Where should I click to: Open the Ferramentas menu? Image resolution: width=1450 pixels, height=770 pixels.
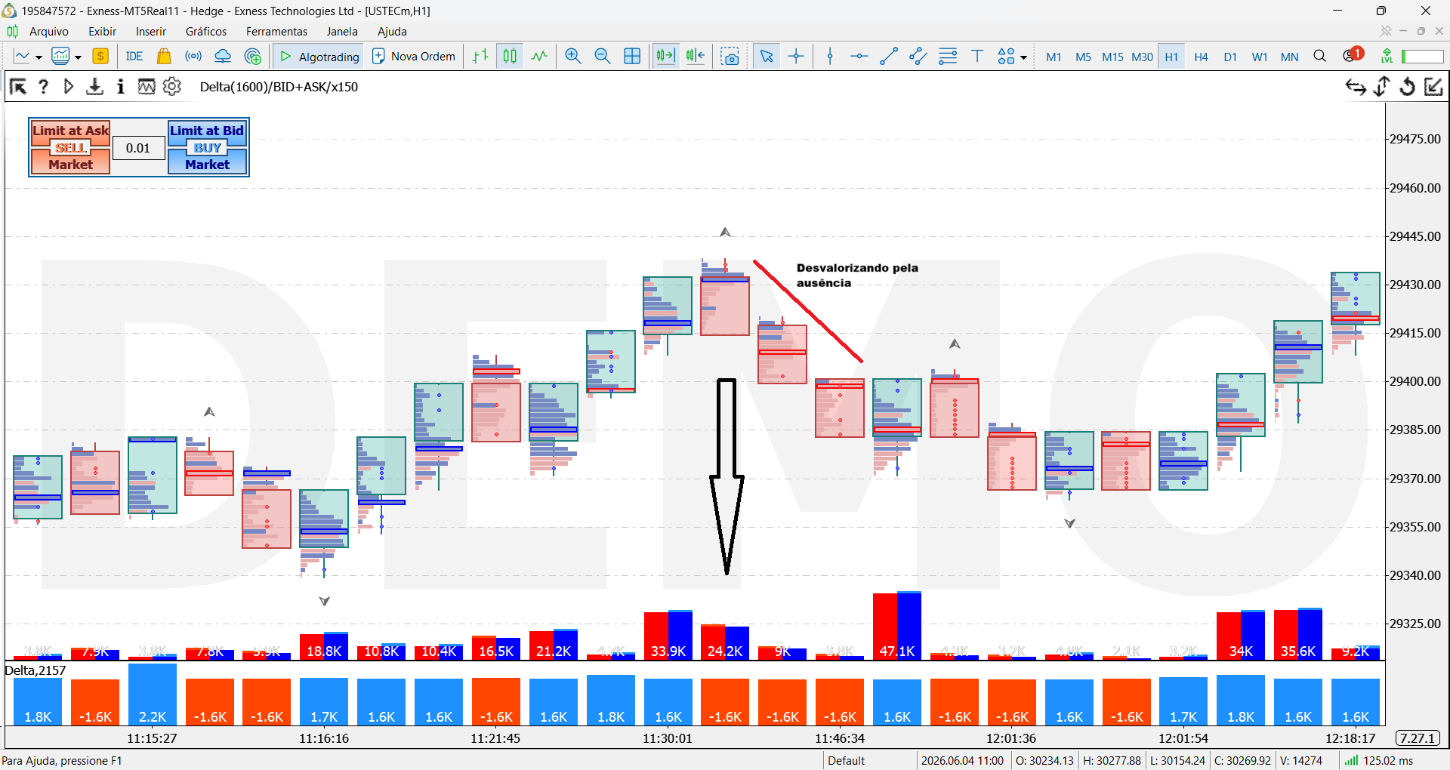point(276,32)
